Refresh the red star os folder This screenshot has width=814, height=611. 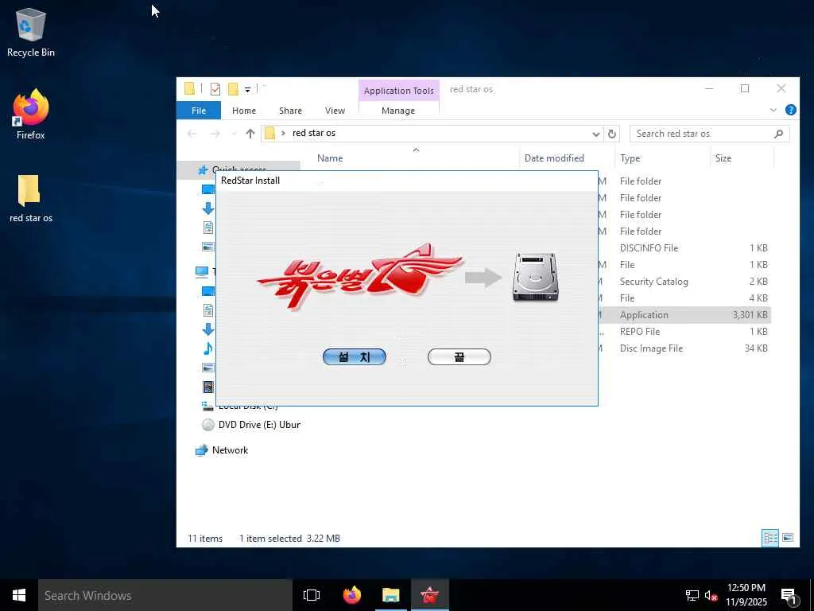[x=612, y=134]
